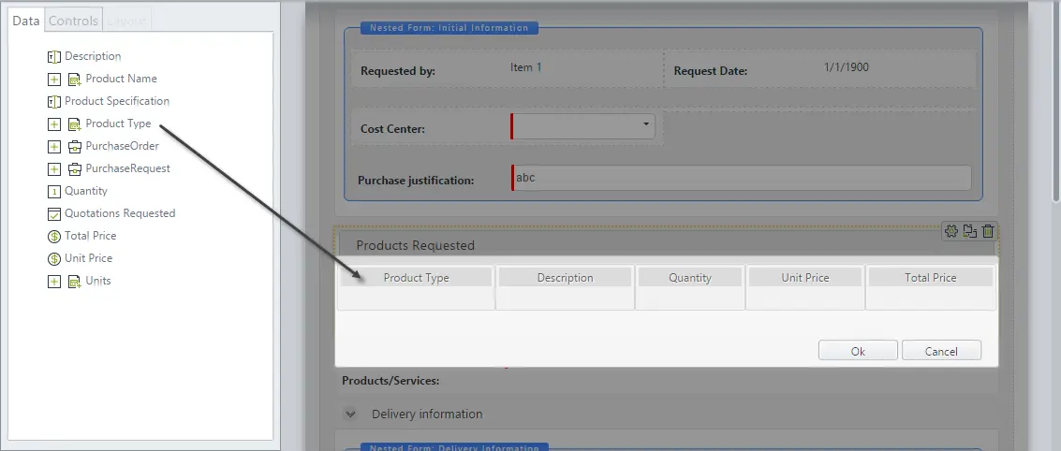Select the Quantity attribute label

pyautogui.click(x=86, y=192)
